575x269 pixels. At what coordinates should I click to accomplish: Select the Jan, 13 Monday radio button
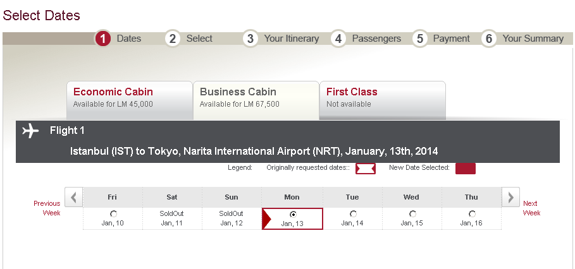[x=293, y=214]
